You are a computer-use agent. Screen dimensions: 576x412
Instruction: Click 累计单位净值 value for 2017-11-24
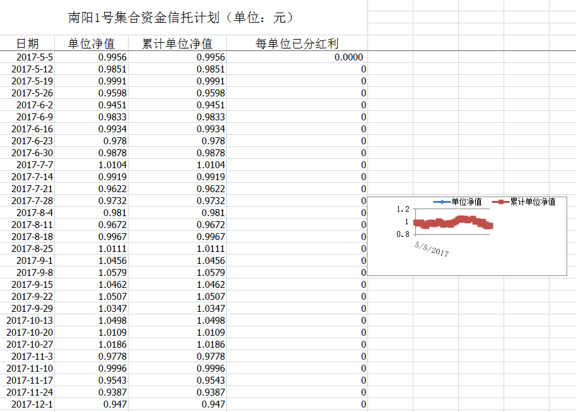click(x=210, y=392)
